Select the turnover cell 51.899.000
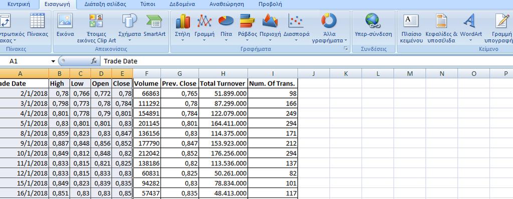 click(x=223, y=93)
